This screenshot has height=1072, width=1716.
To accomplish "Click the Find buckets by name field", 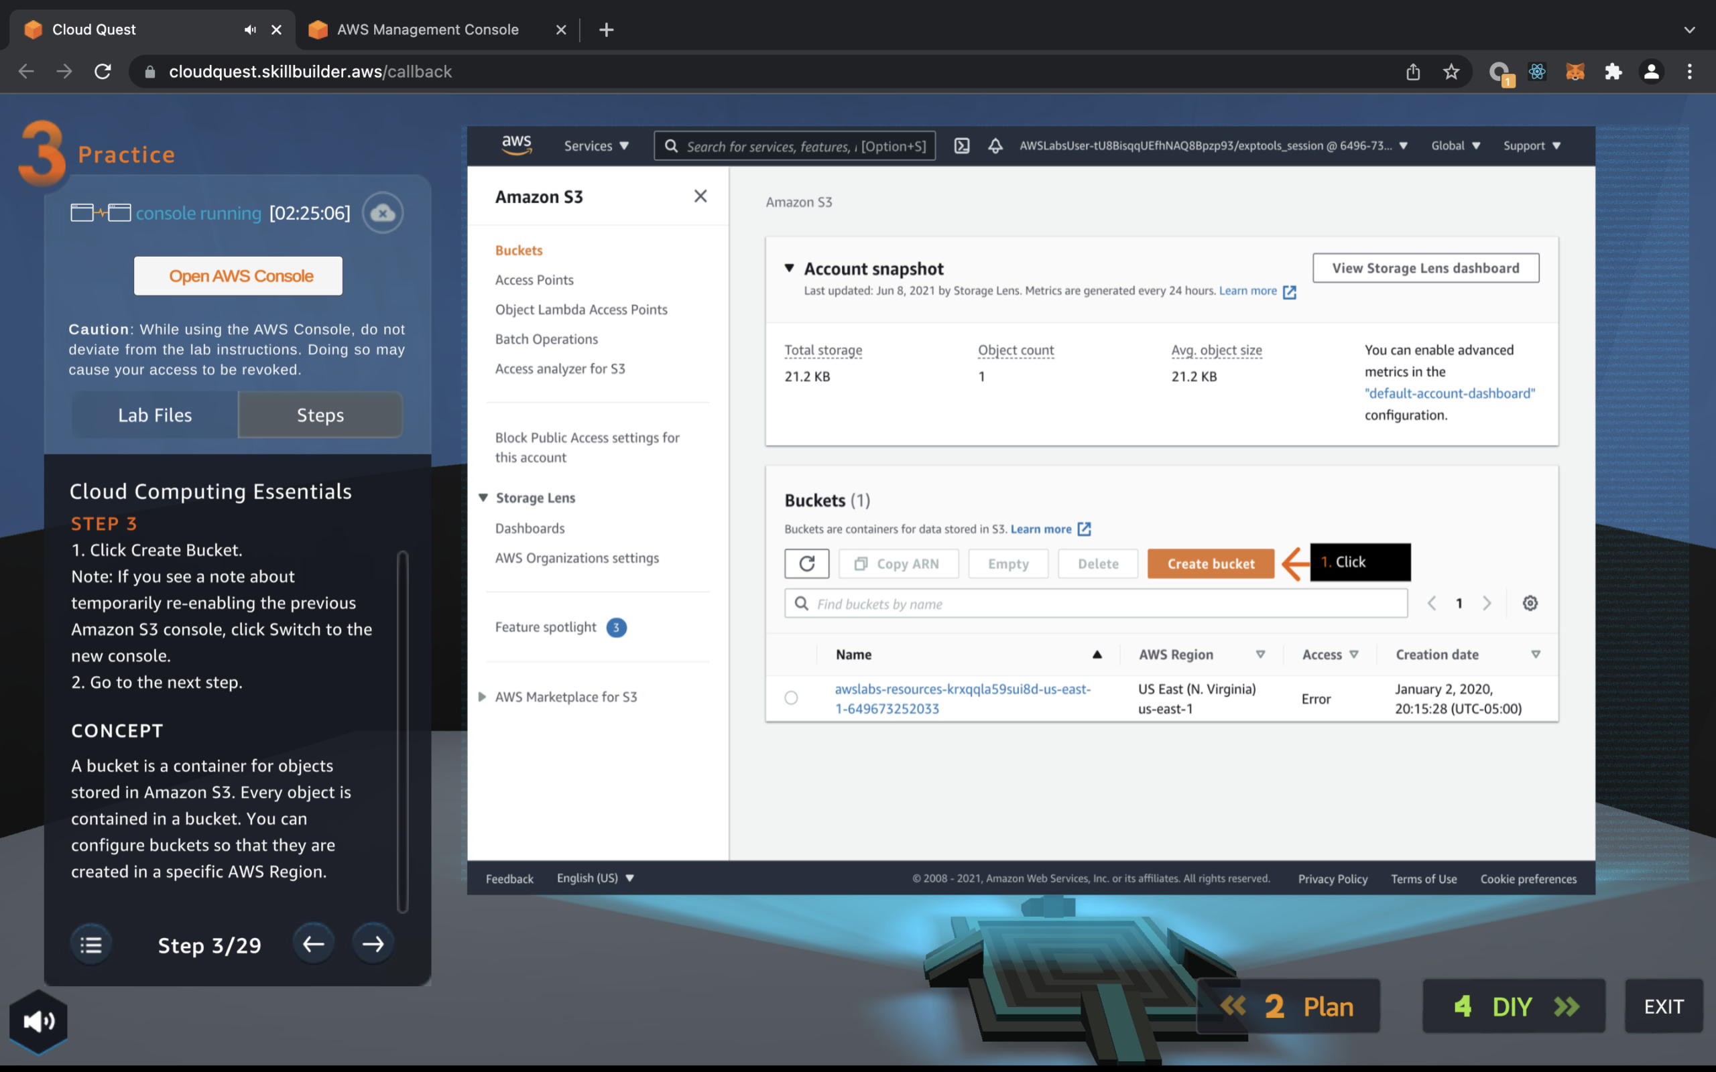I will [1095, 604].
